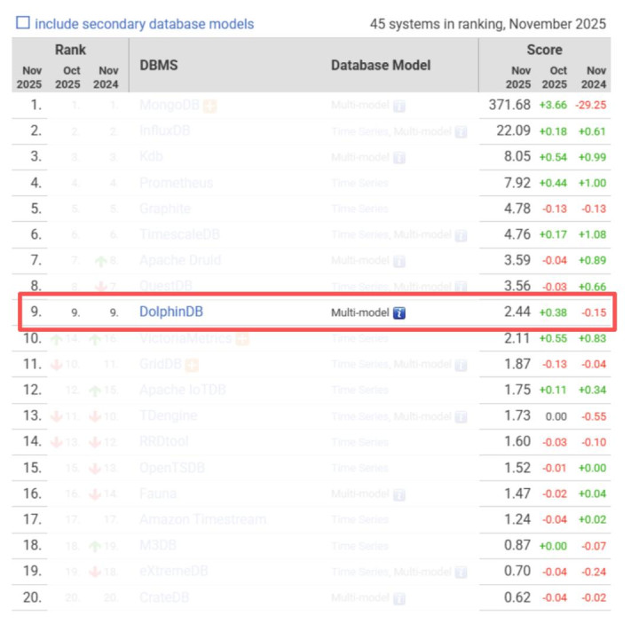Click info icon in the eXtremeDB row
639x632 pixels.
(461, 573)
